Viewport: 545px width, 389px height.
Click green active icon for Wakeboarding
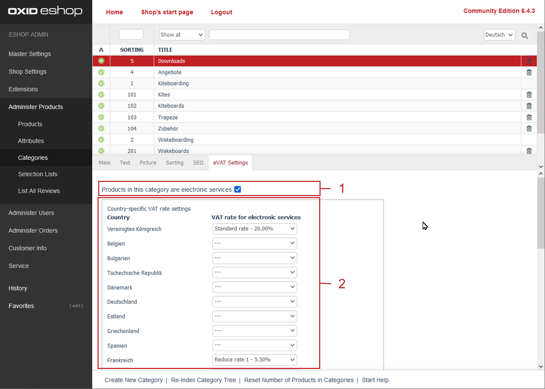[x=101, y=140]
